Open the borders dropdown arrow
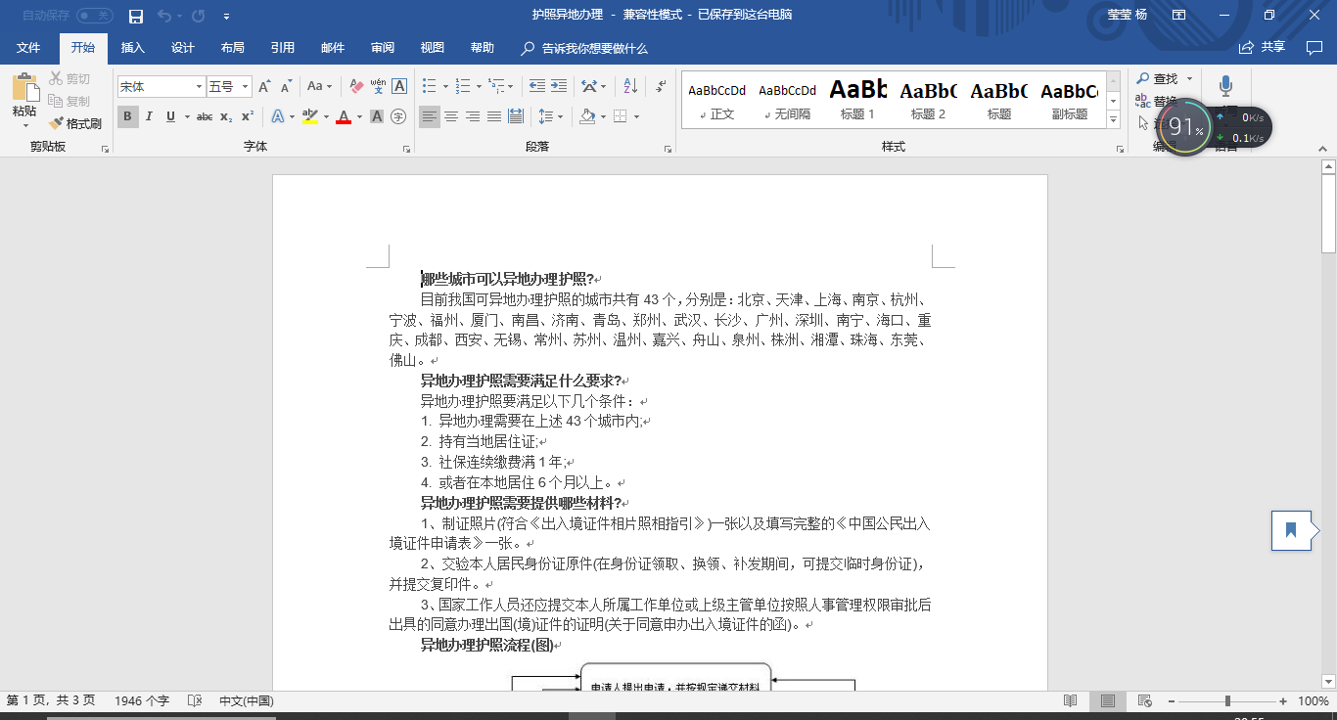 (x=637, y=116)
